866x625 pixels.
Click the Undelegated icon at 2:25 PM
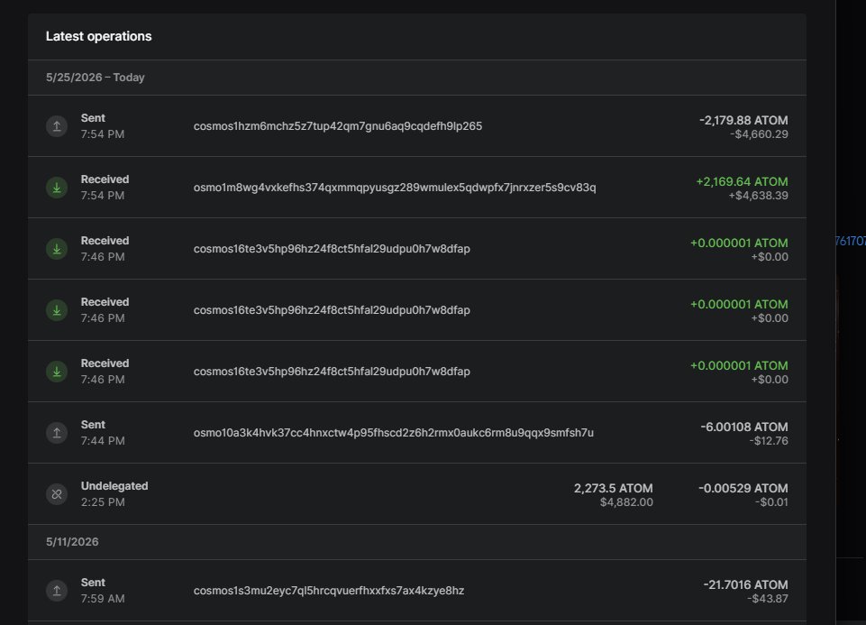57,494
